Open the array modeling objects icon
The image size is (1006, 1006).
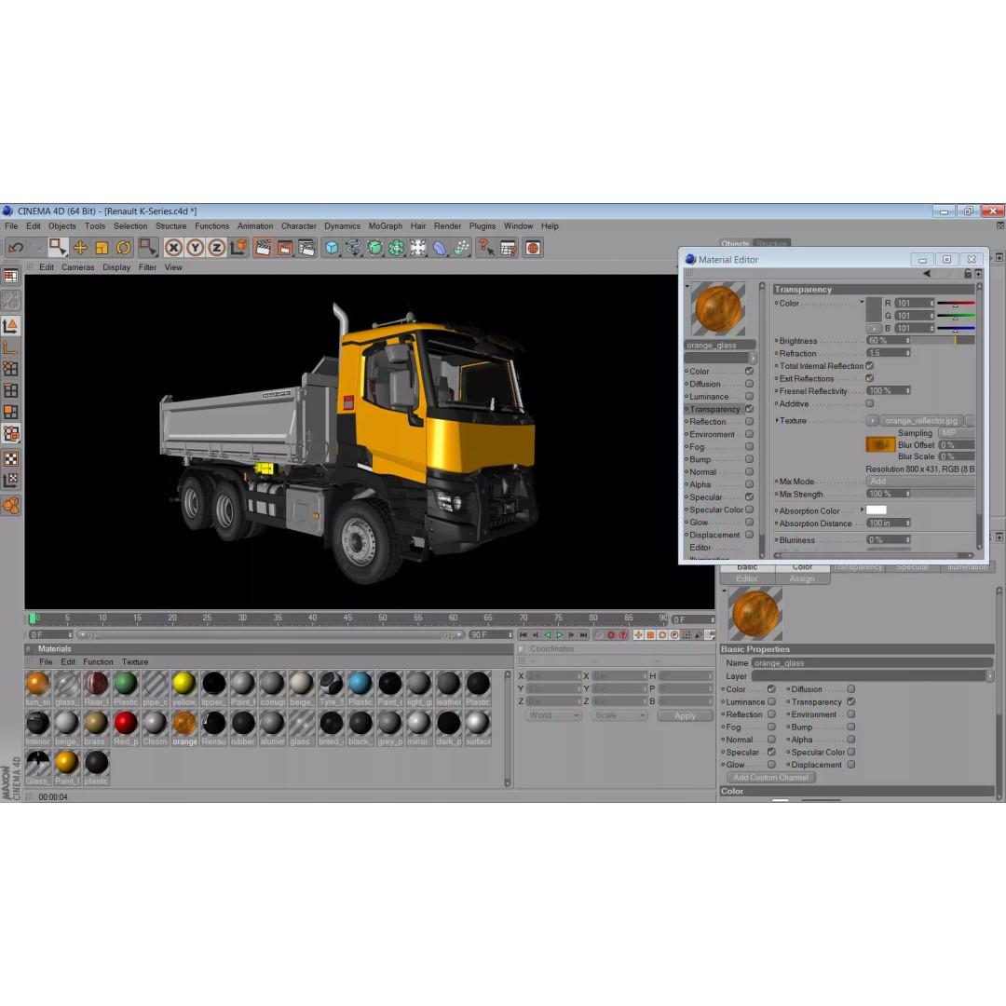pyautogui.click(x=397, y=248)
